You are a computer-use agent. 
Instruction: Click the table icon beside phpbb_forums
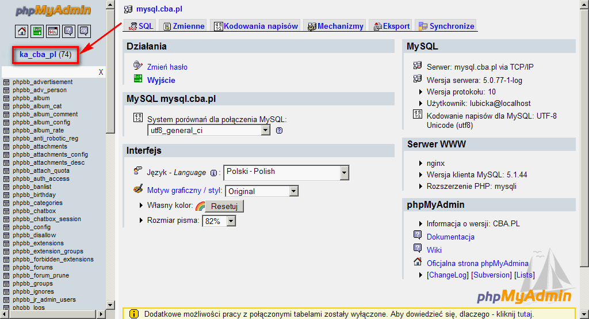pyautogui.click(x=6, y=267)
